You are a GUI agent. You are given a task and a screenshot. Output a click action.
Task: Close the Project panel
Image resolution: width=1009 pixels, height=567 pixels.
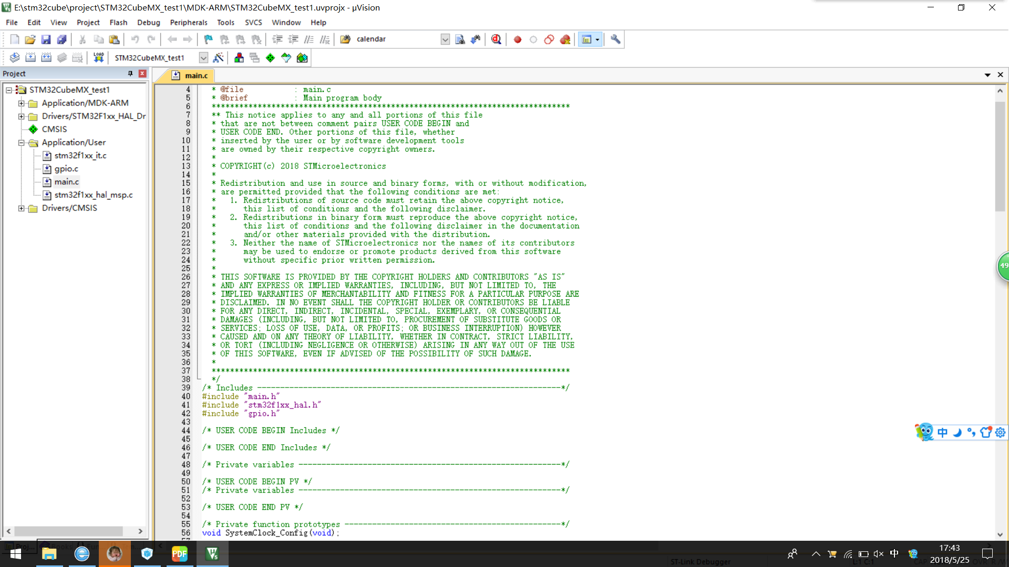(142, 73)
